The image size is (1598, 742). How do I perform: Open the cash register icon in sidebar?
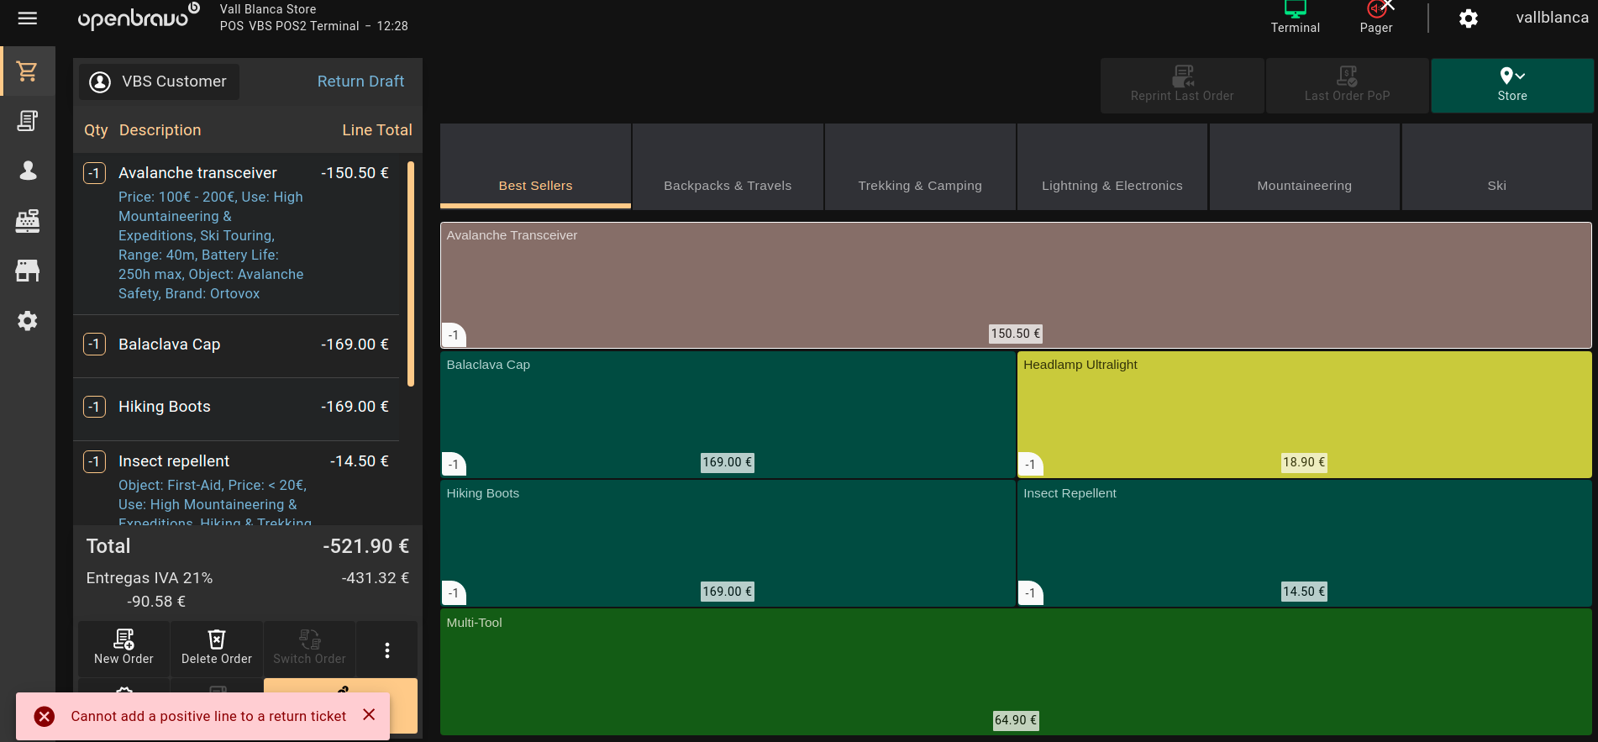point(28,221)
